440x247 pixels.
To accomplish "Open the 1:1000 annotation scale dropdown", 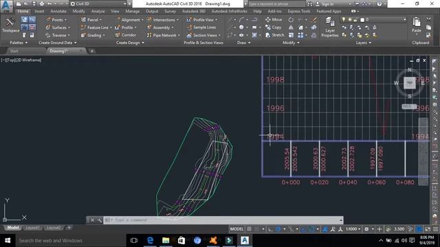I will 353,229.
